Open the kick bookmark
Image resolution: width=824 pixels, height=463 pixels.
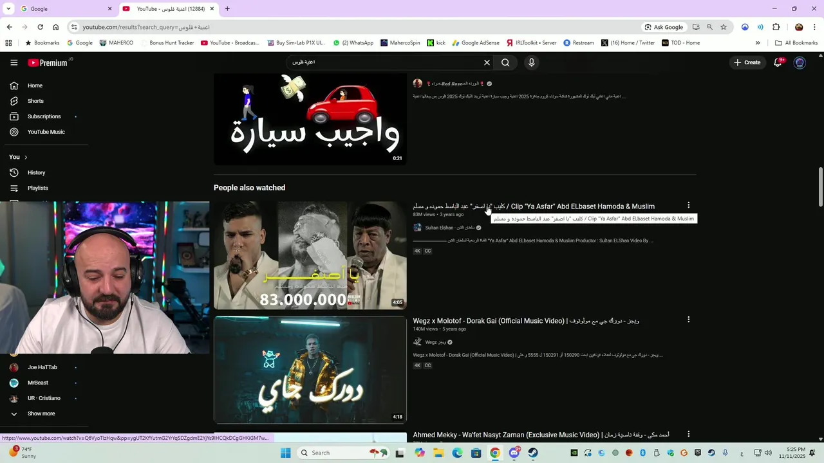[436, 43]
